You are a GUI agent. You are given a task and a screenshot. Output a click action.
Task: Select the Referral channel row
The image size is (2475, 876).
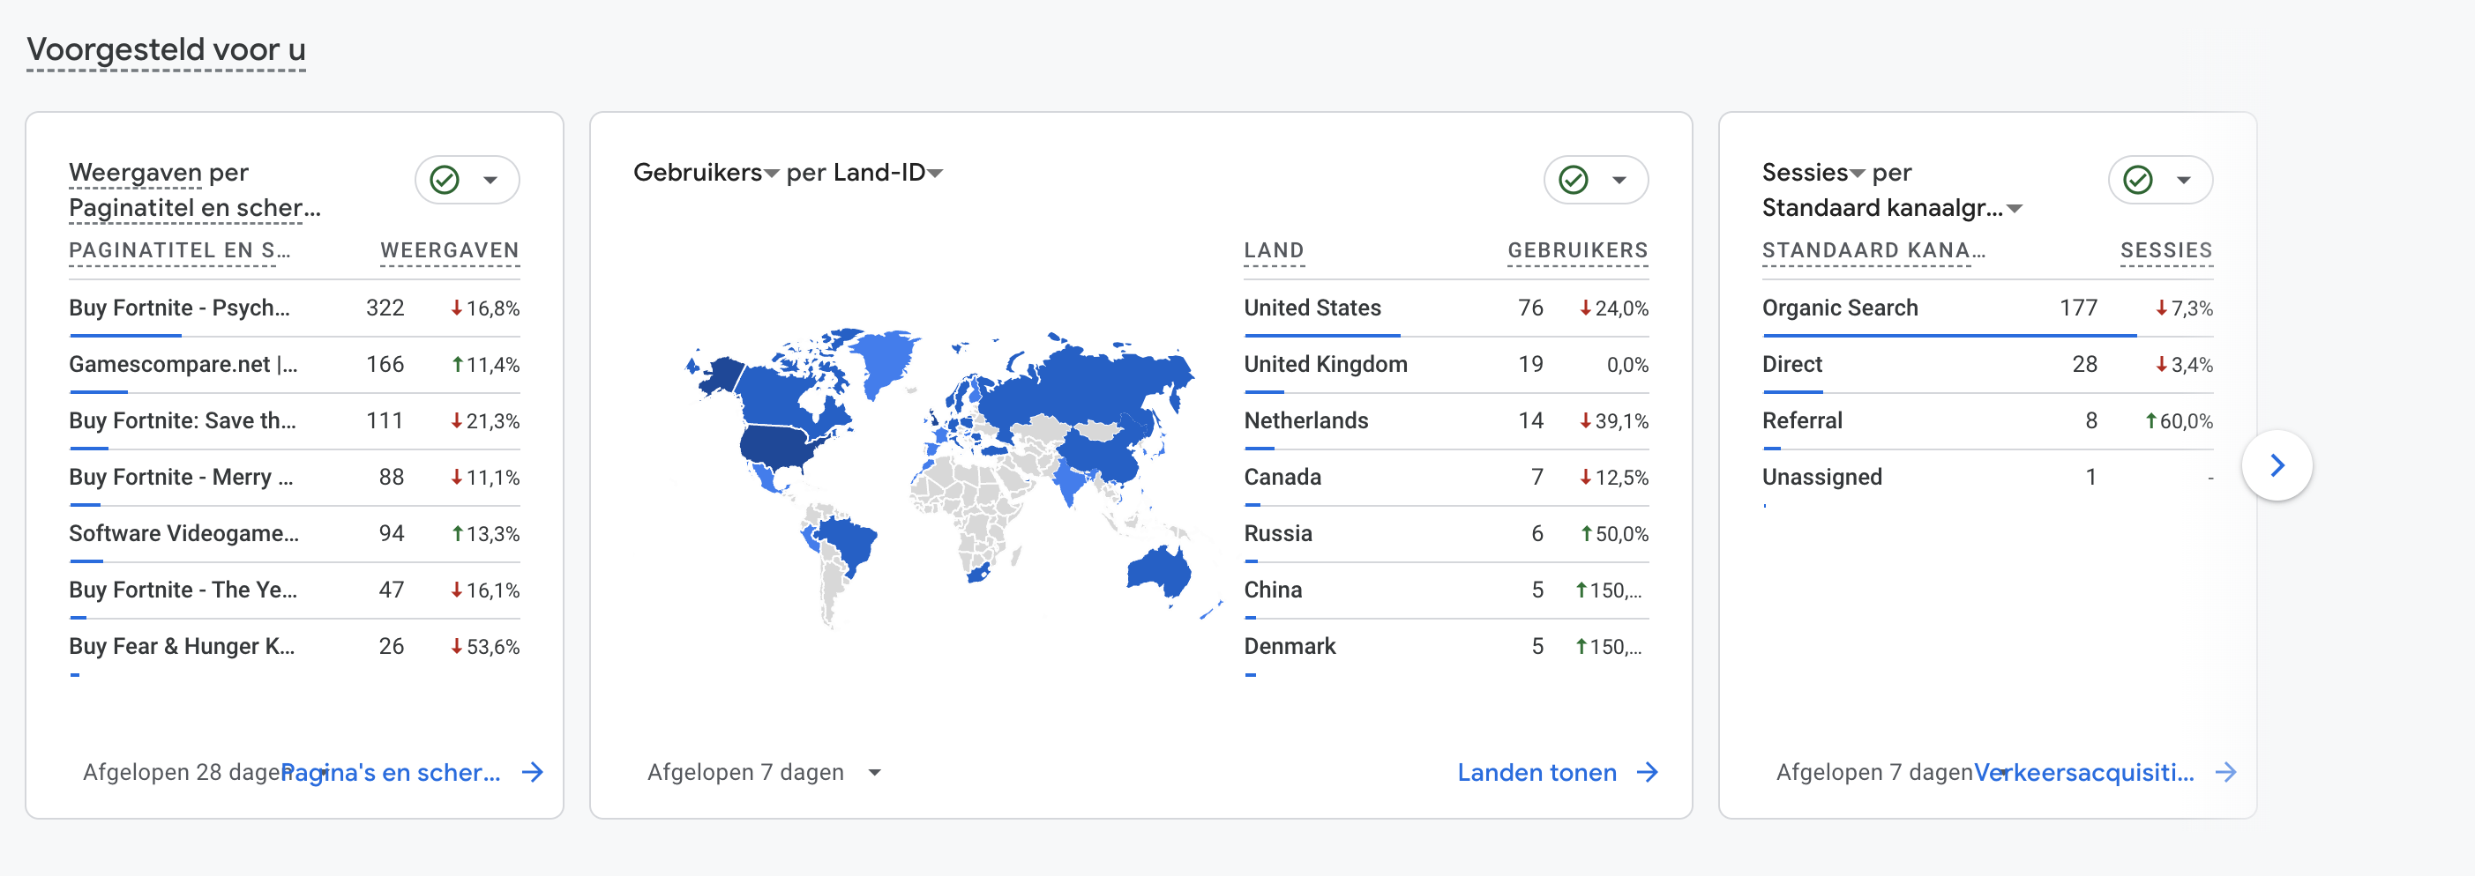click(x=1987, y=422)
